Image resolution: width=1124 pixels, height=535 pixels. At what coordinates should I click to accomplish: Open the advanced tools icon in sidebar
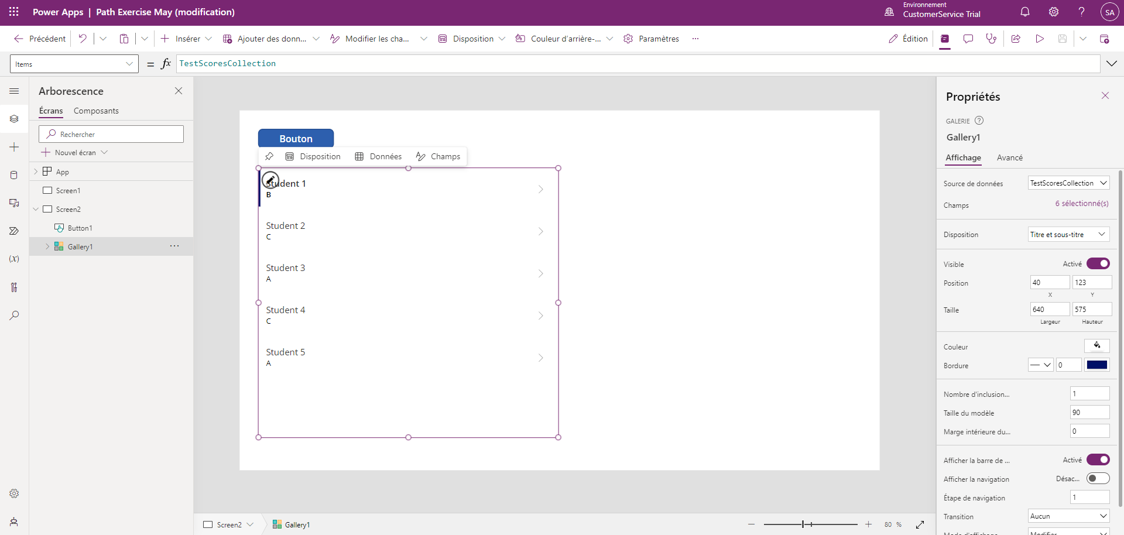tap(14, 287)
